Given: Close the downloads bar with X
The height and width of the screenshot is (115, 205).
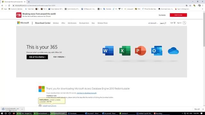Looking at the screenshot, I should coord(203,109).
